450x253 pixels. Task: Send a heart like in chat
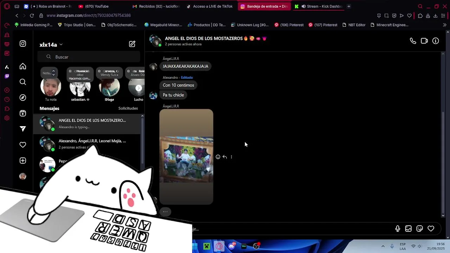click(x=431, y=229)
